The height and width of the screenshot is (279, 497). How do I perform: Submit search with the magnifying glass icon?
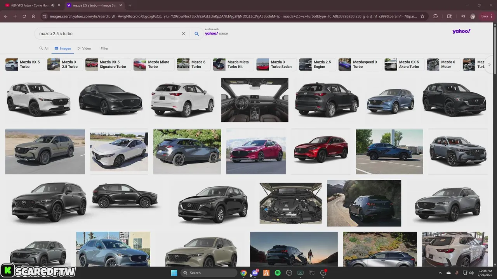pos(196,34)
